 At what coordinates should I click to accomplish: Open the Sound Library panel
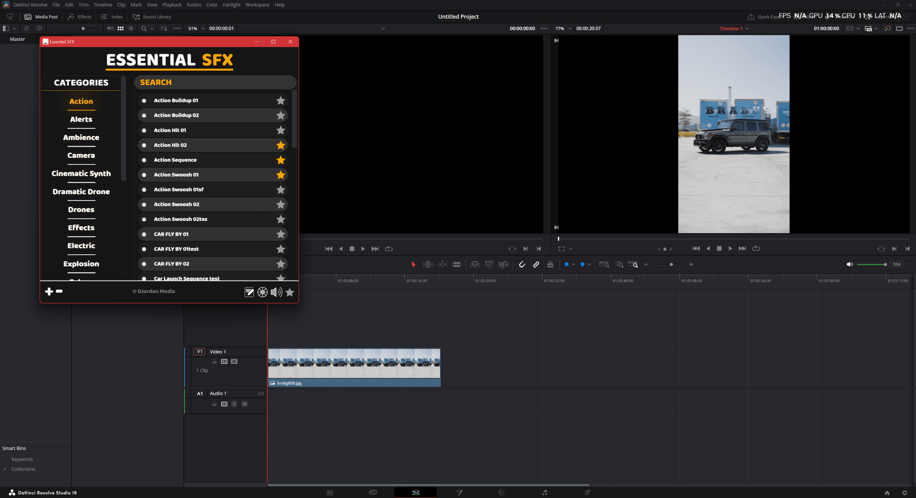tap(152, 16)
